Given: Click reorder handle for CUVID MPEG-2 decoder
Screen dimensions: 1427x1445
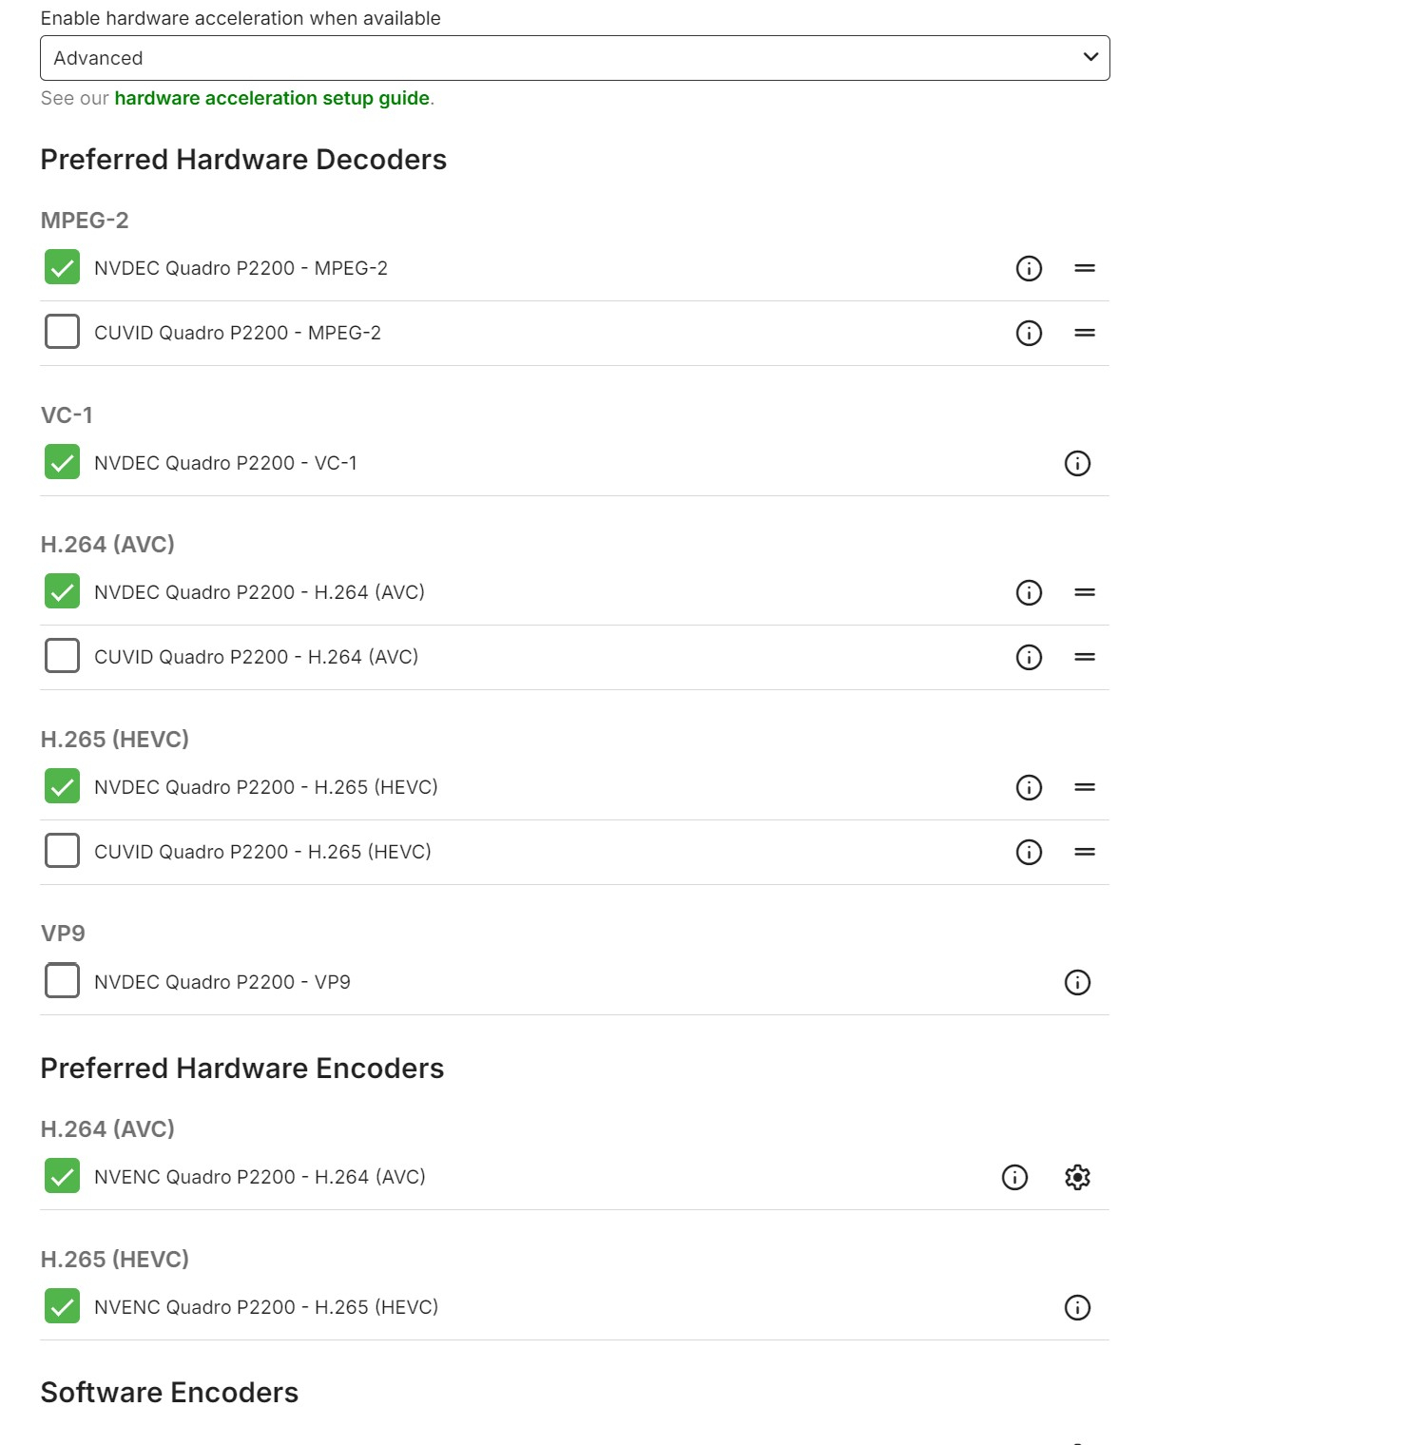Looking at the screenshot, I should (1085, 333).
